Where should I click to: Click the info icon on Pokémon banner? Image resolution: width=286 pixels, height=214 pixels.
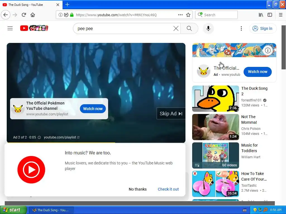click(268, 50)
